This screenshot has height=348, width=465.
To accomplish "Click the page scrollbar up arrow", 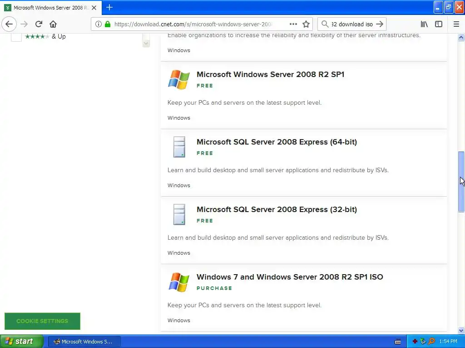I will pyautogui.click(x=461, y=37).
